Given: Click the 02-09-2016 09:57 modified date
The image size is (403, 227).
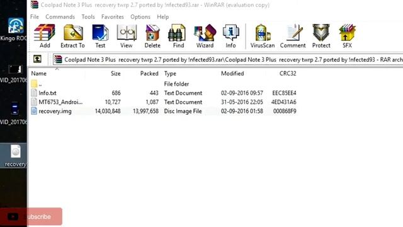Looking at the screenshot, I should (x=242, y=93).
